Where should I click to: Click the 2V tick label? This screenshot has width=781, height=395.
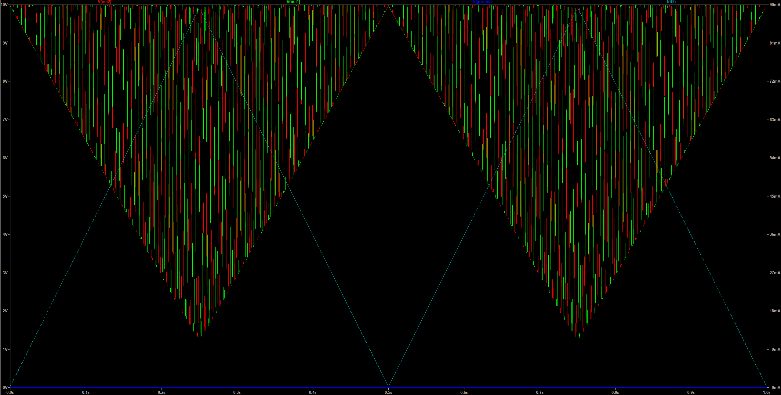(5, 311)
